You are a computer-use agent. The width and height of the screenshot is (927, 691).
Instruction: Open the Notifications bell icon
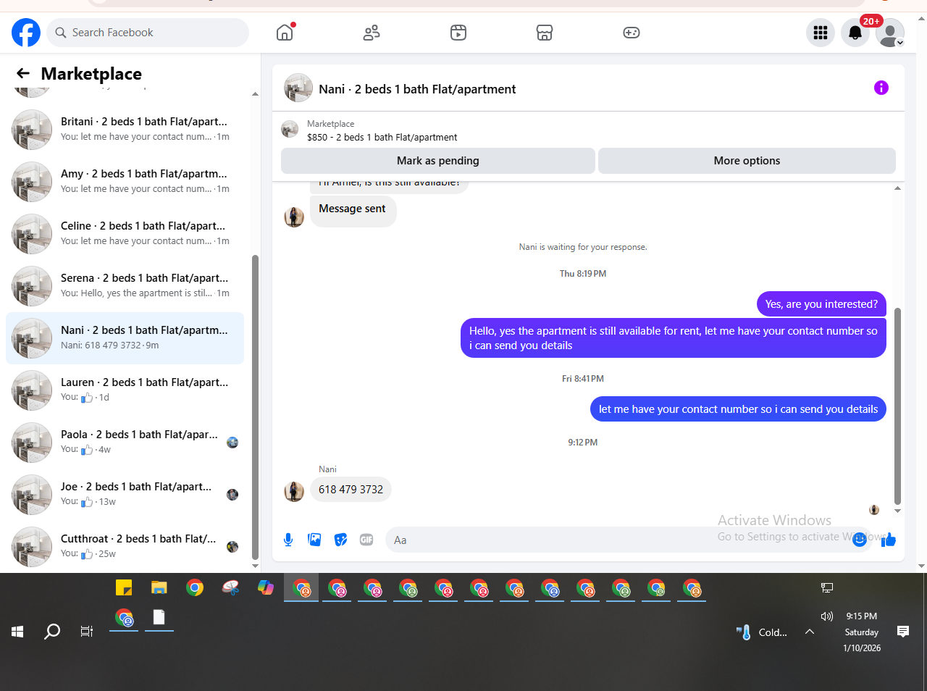(855, 33)
